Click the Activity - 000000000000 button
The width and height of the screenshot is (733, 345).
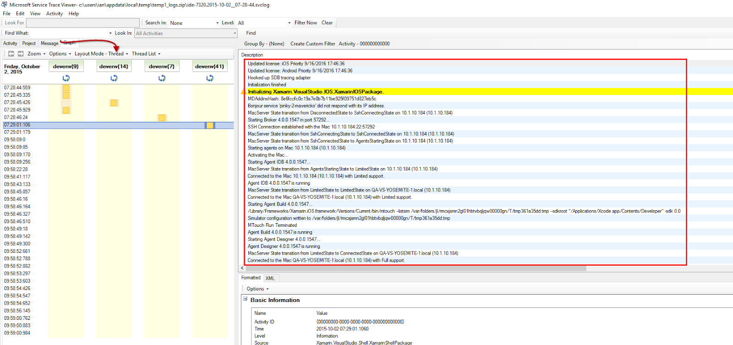(364, 44)
